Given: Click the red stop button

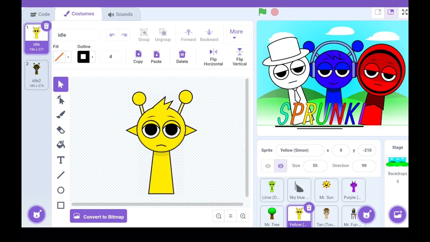Looking at the screenshot, I should tap(274, 12).
